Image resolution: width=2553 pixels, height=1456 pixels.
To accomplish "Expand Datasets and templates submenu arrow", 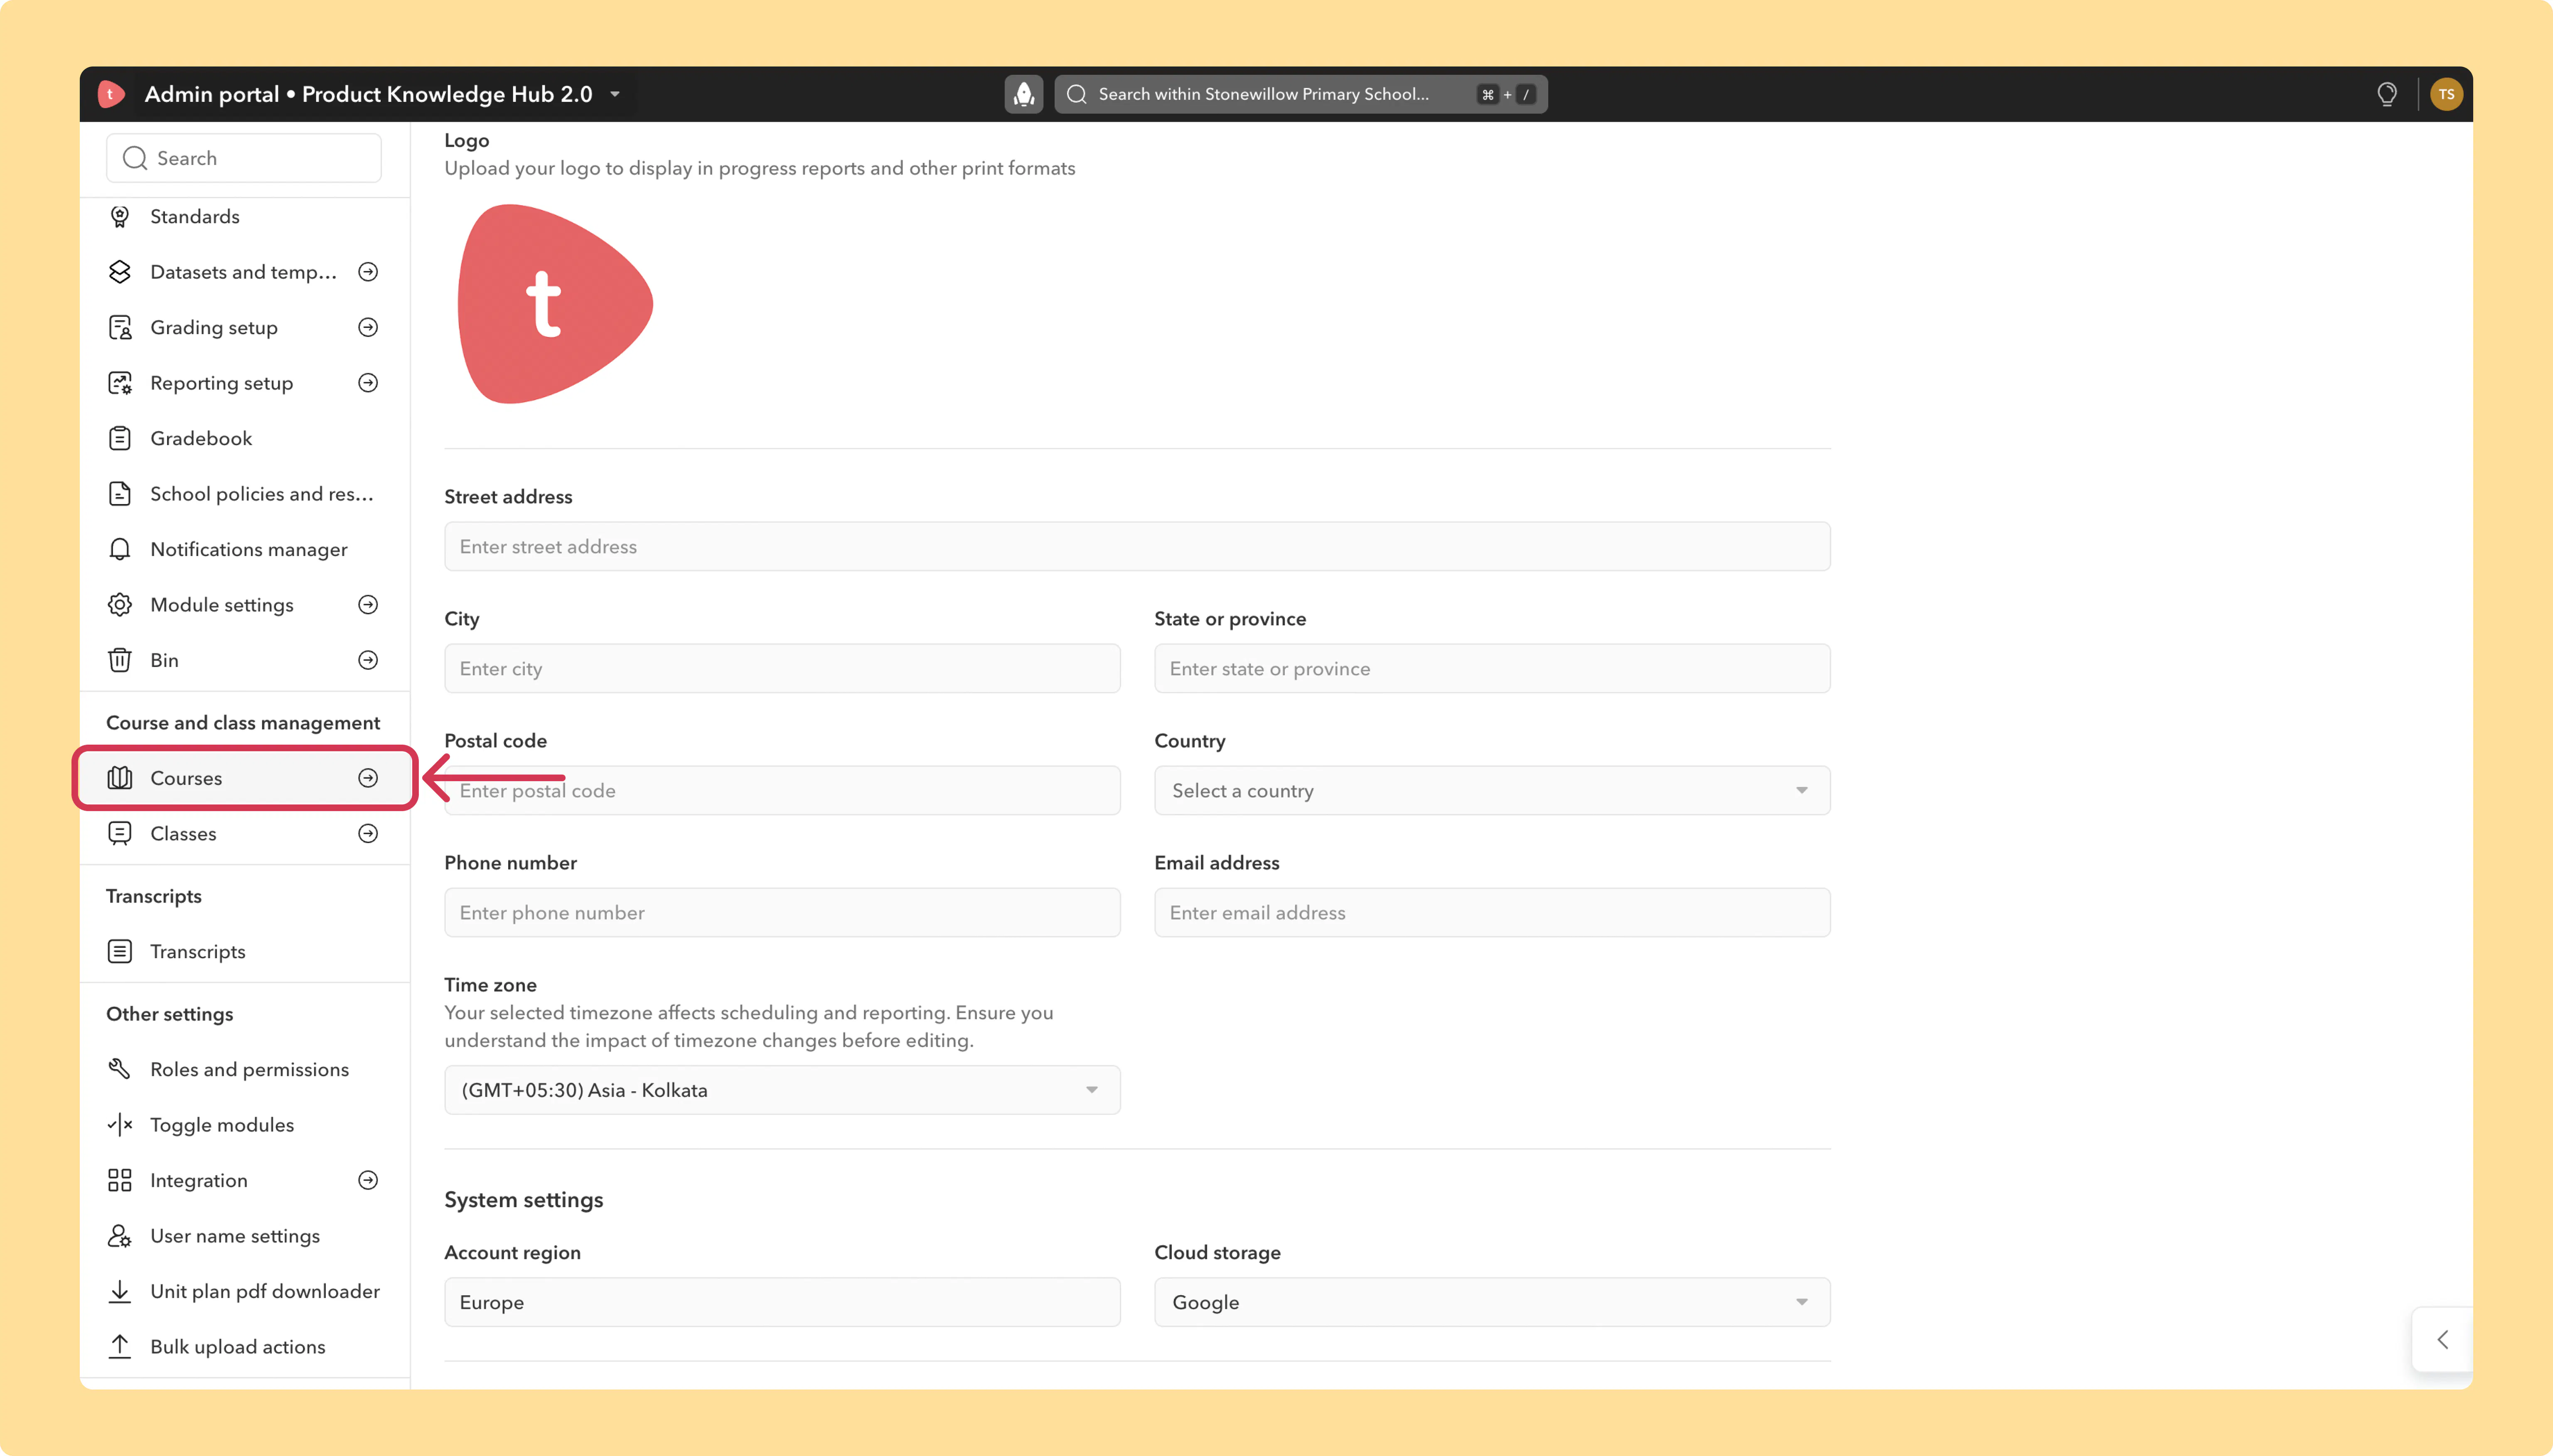I will click(x=368, y=272).
